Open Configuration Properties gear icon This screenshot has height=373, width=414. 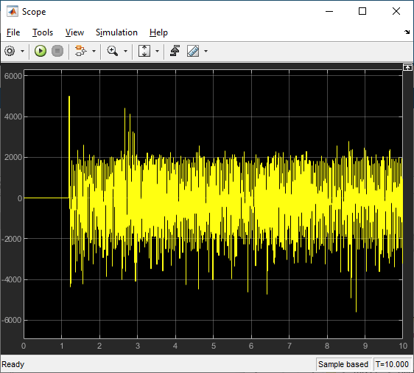pos(10,51)
